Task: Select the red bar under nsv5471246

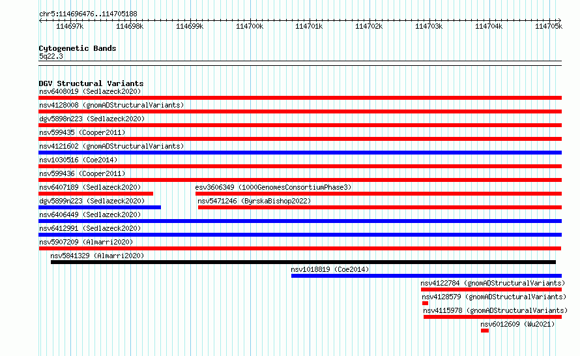Action: point(380,207)
